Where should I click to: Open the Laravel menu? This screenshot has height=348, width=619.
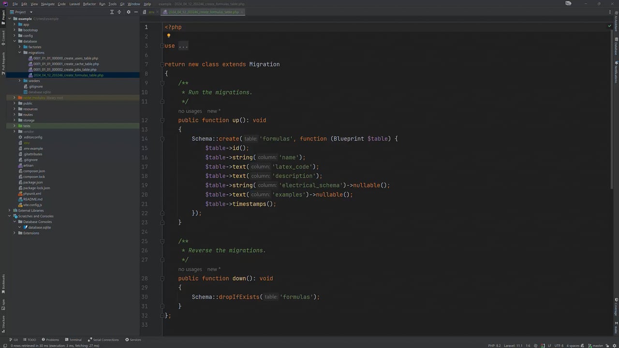coord(74,4)
